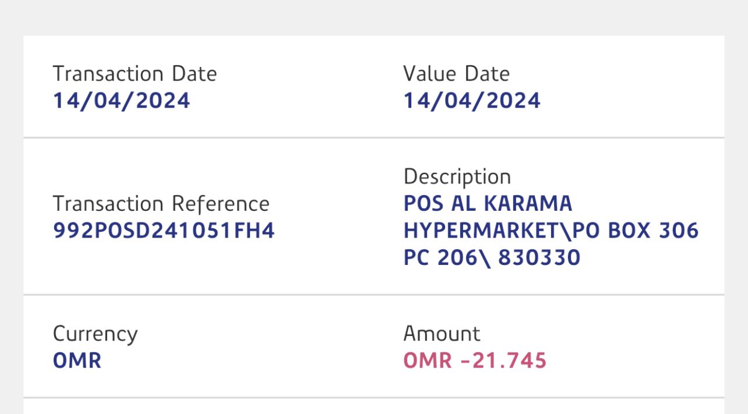Select the OMR value under Currency
This screenshot has height=414, width=748.
pyautogui.click(x=77, y=361)
